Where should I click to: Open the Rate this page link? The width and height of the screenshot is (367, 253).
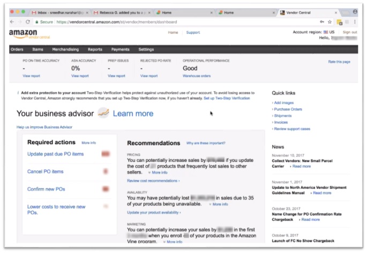(x=339, y=62)
